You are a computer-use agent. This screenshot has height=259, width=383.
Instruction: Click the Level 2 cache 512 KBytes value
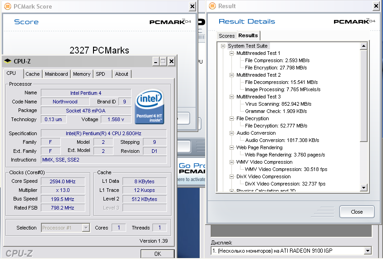[x=145, y=199]
